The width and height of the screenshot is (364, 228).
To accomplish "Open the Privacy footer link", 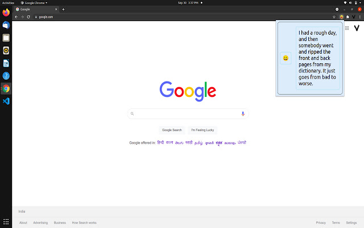I will click(321, 223).
